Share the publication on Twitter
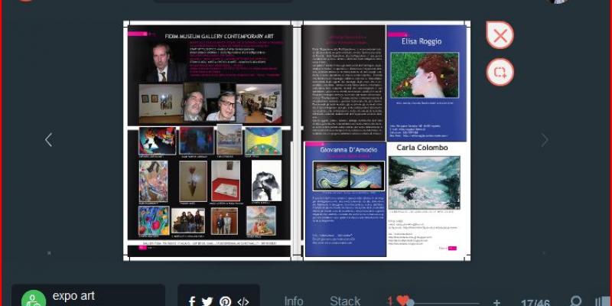This screenshot has width=612, height=306. (207, 301)
